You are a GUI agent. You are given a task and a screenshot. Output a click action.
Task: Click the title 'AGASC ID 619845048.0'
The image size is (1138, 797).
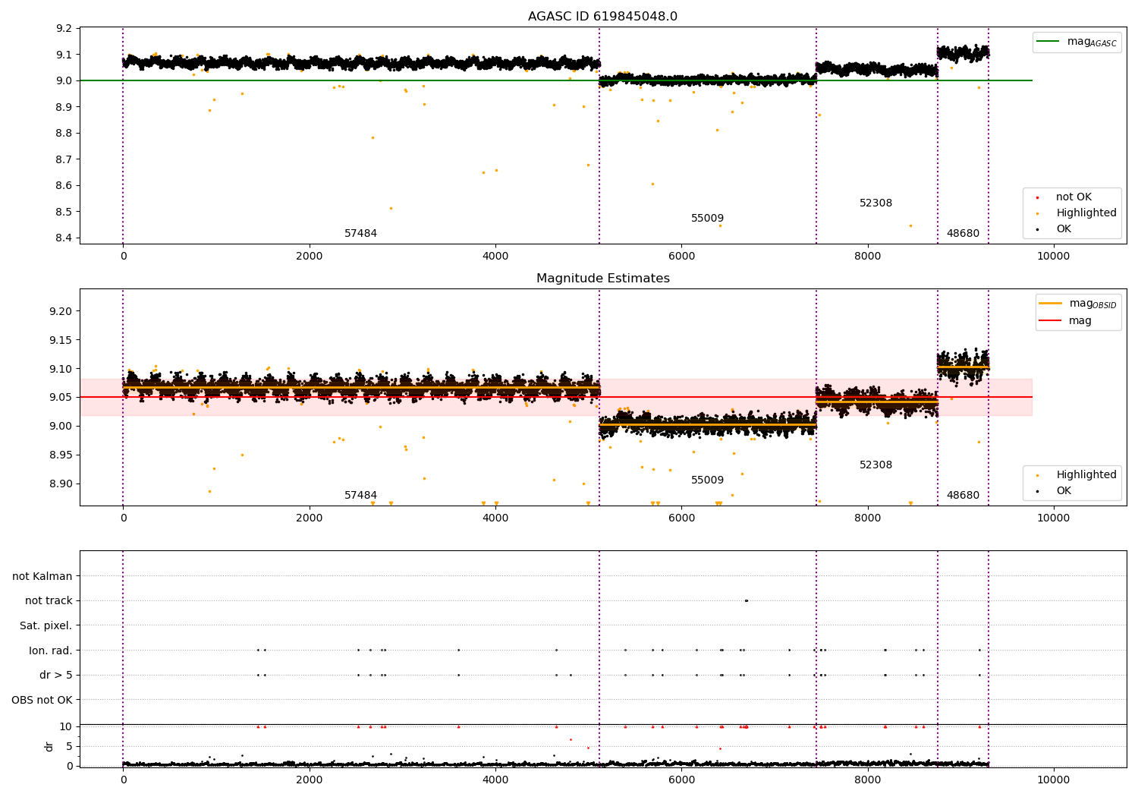click(602, 17)
